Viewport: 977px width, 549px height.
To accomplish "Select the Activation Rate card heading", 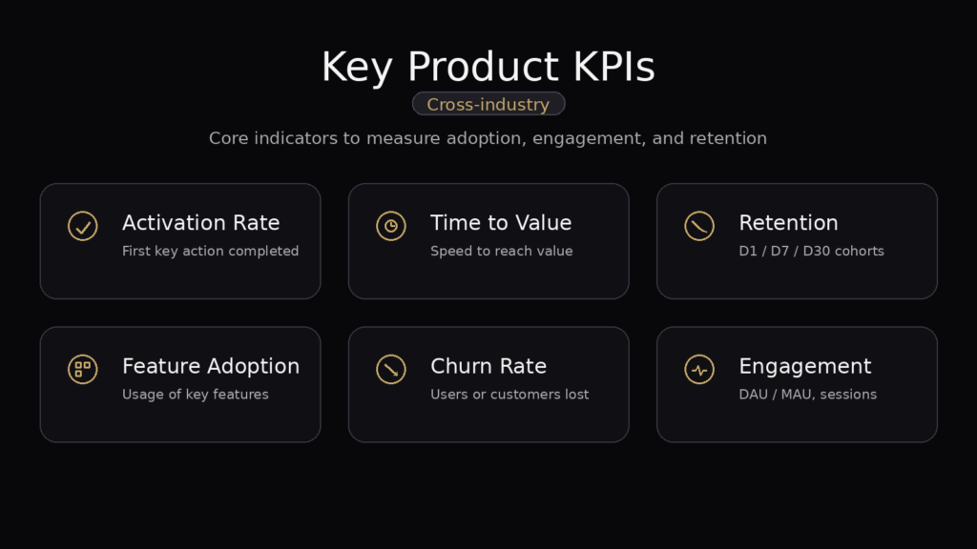I will [200, 223].
